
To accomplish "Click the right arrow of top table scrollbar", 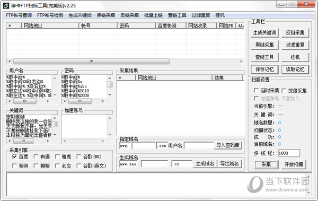I will click(x=241, y=62).
